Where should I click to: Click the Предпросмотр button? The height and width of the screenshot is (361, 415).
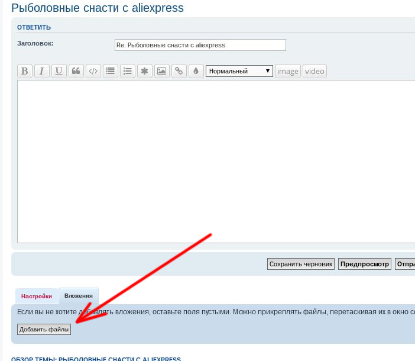coord(364,264)
